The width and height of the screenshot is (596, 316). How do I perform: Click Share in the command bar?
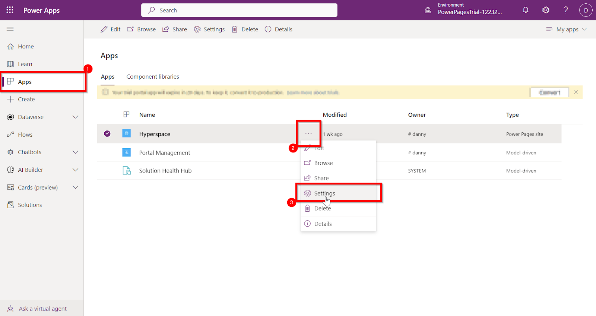[175, 29]
